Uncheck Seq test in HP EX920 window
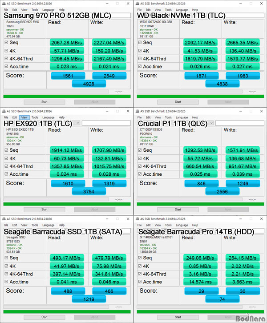The height and width of the screenshot is (323, 267). (6, 150)
